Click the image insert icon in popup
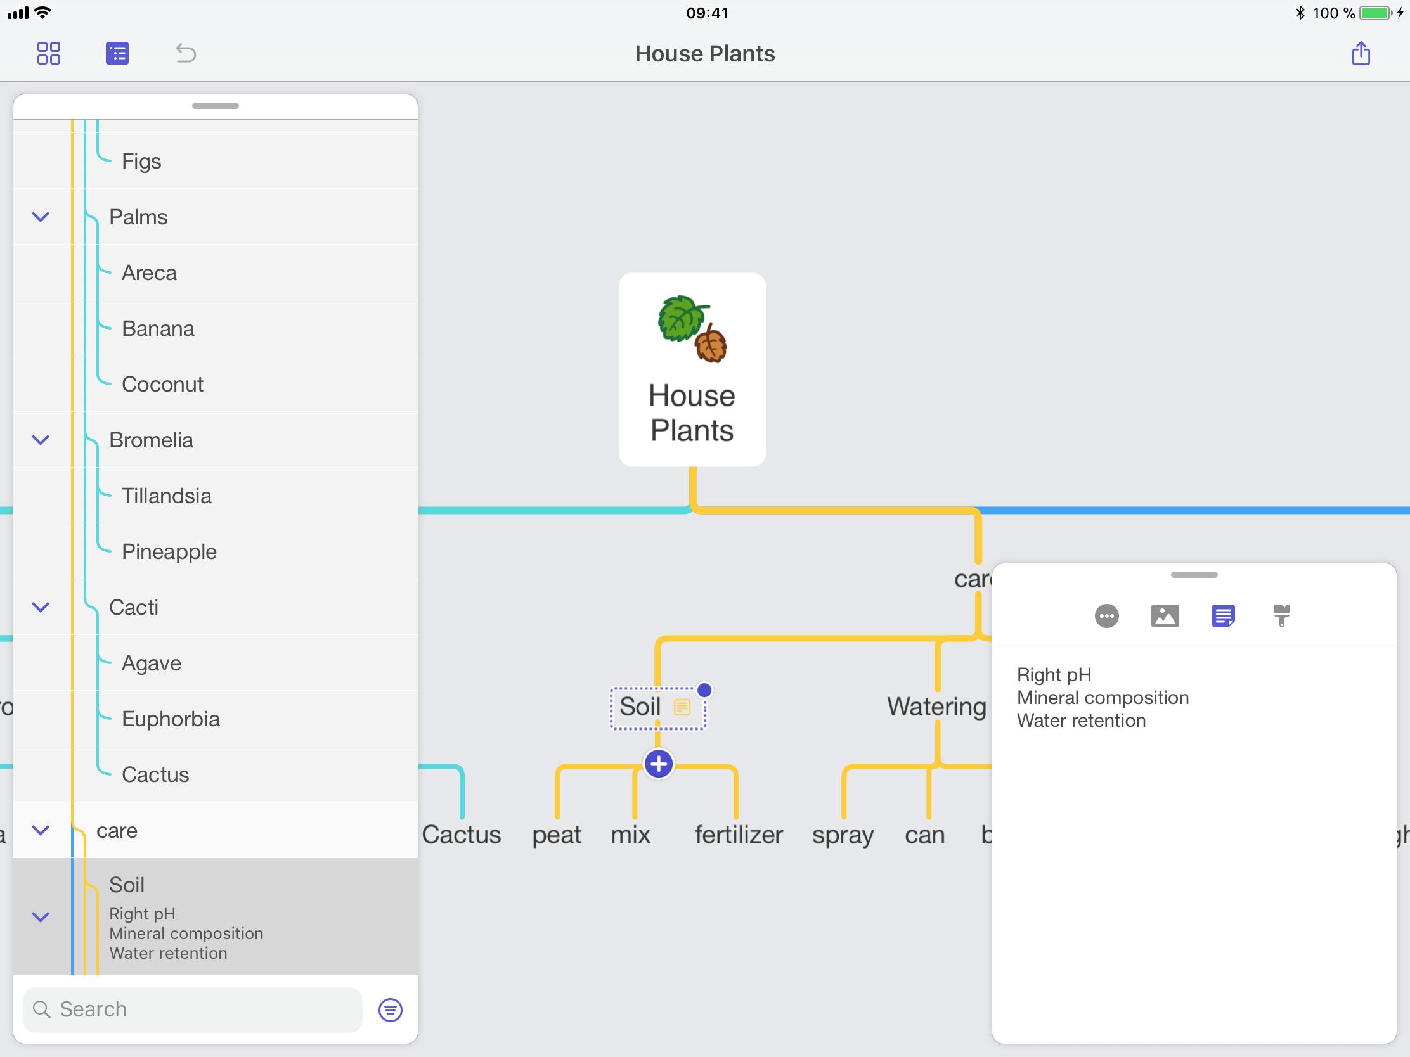1410x1057 pixels. [1166, 615]
